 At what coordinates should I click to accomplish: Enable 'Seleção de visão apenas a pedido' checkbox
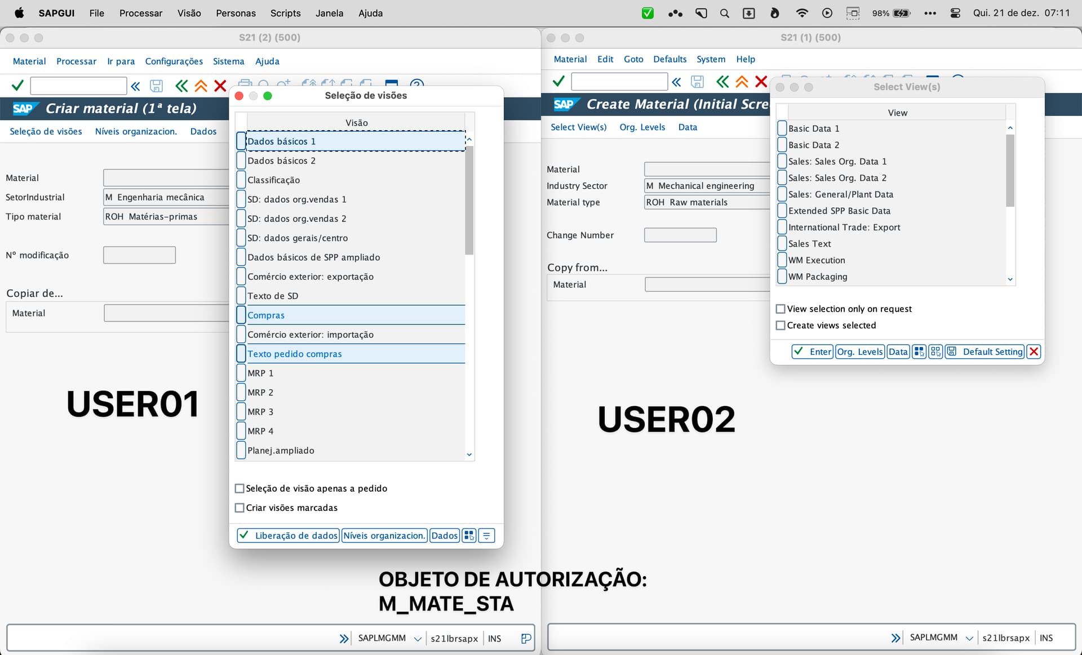click(x=240, y=489)
